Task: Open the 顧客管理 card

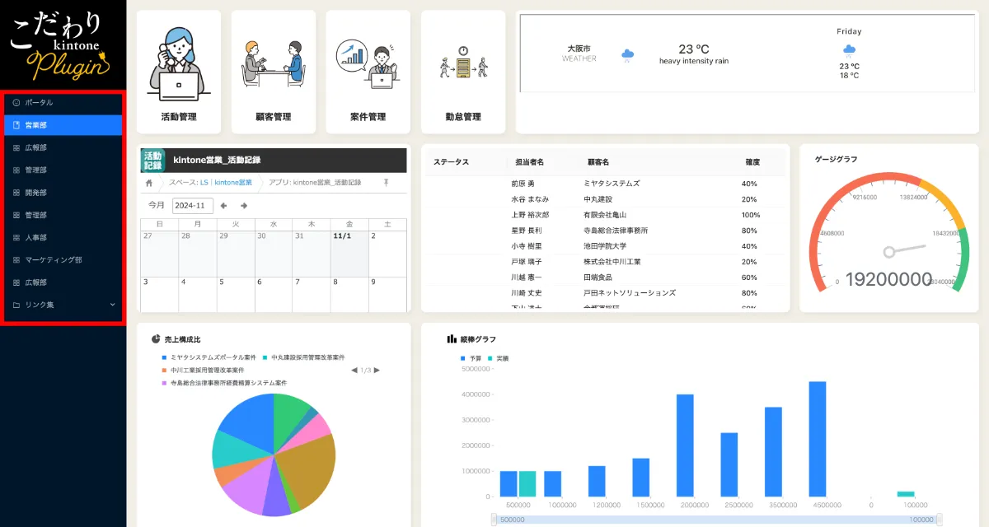Action: pyautogui.click(x=274, y=72)
